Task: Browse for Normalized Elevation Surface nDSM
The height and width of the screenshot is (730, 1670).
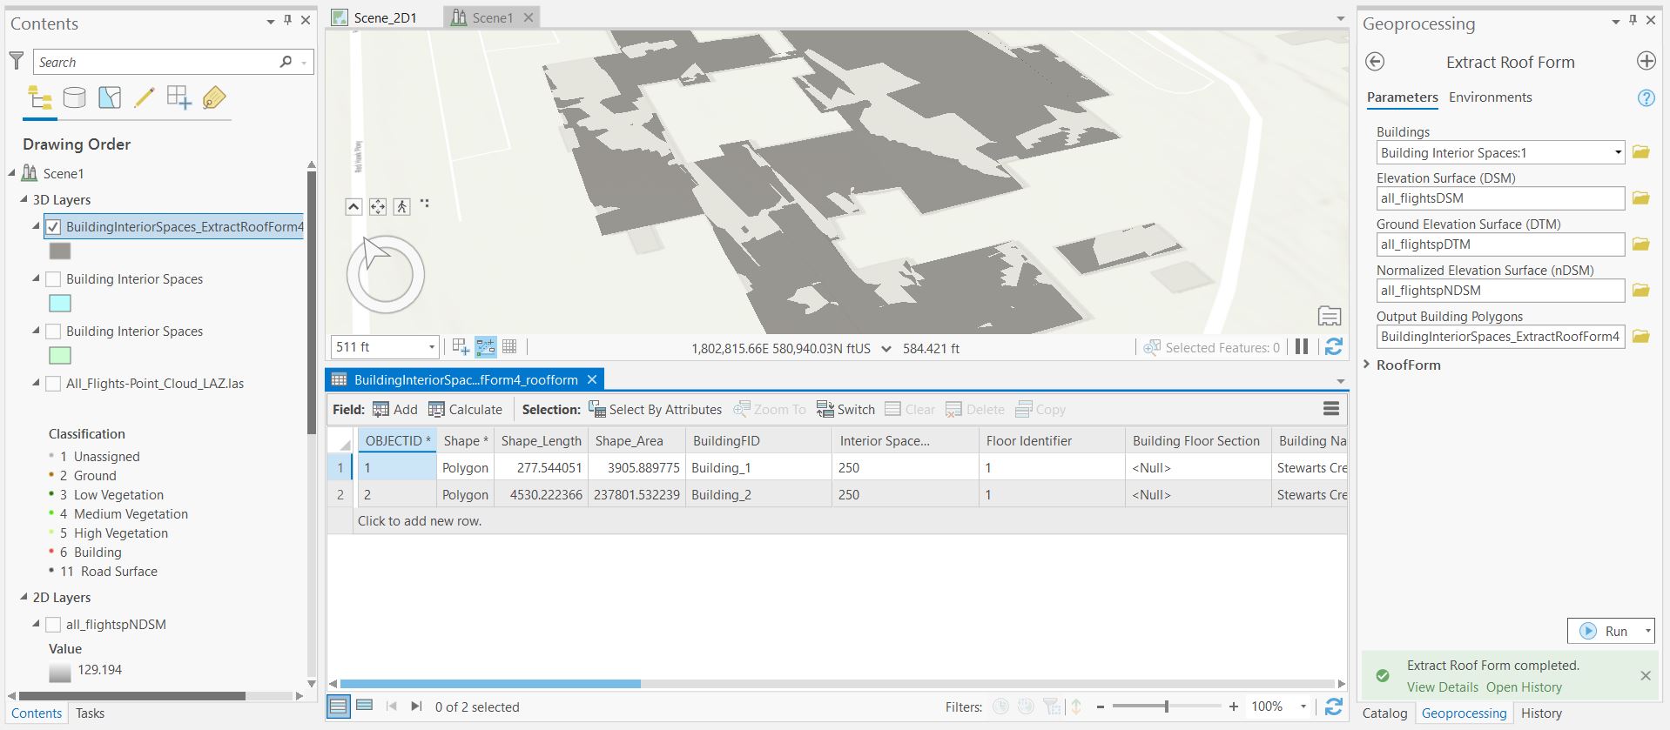Action: tap(1641, 291)
